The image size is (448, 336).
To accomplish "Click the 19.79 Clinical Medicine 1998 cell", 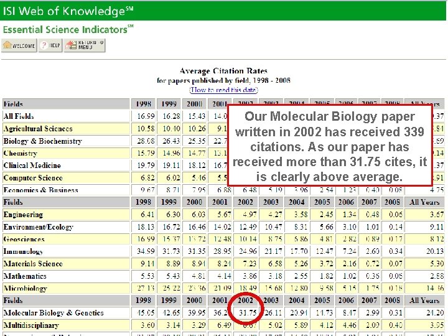I will [144, 166].
